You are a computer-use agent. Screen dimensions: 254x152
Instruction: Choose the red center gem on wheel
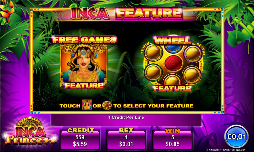pyautogui.click(x=174, y=63)
